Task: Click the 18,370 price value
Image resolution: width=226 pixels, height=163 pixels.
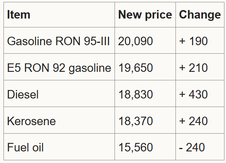Action: point(135,121)
